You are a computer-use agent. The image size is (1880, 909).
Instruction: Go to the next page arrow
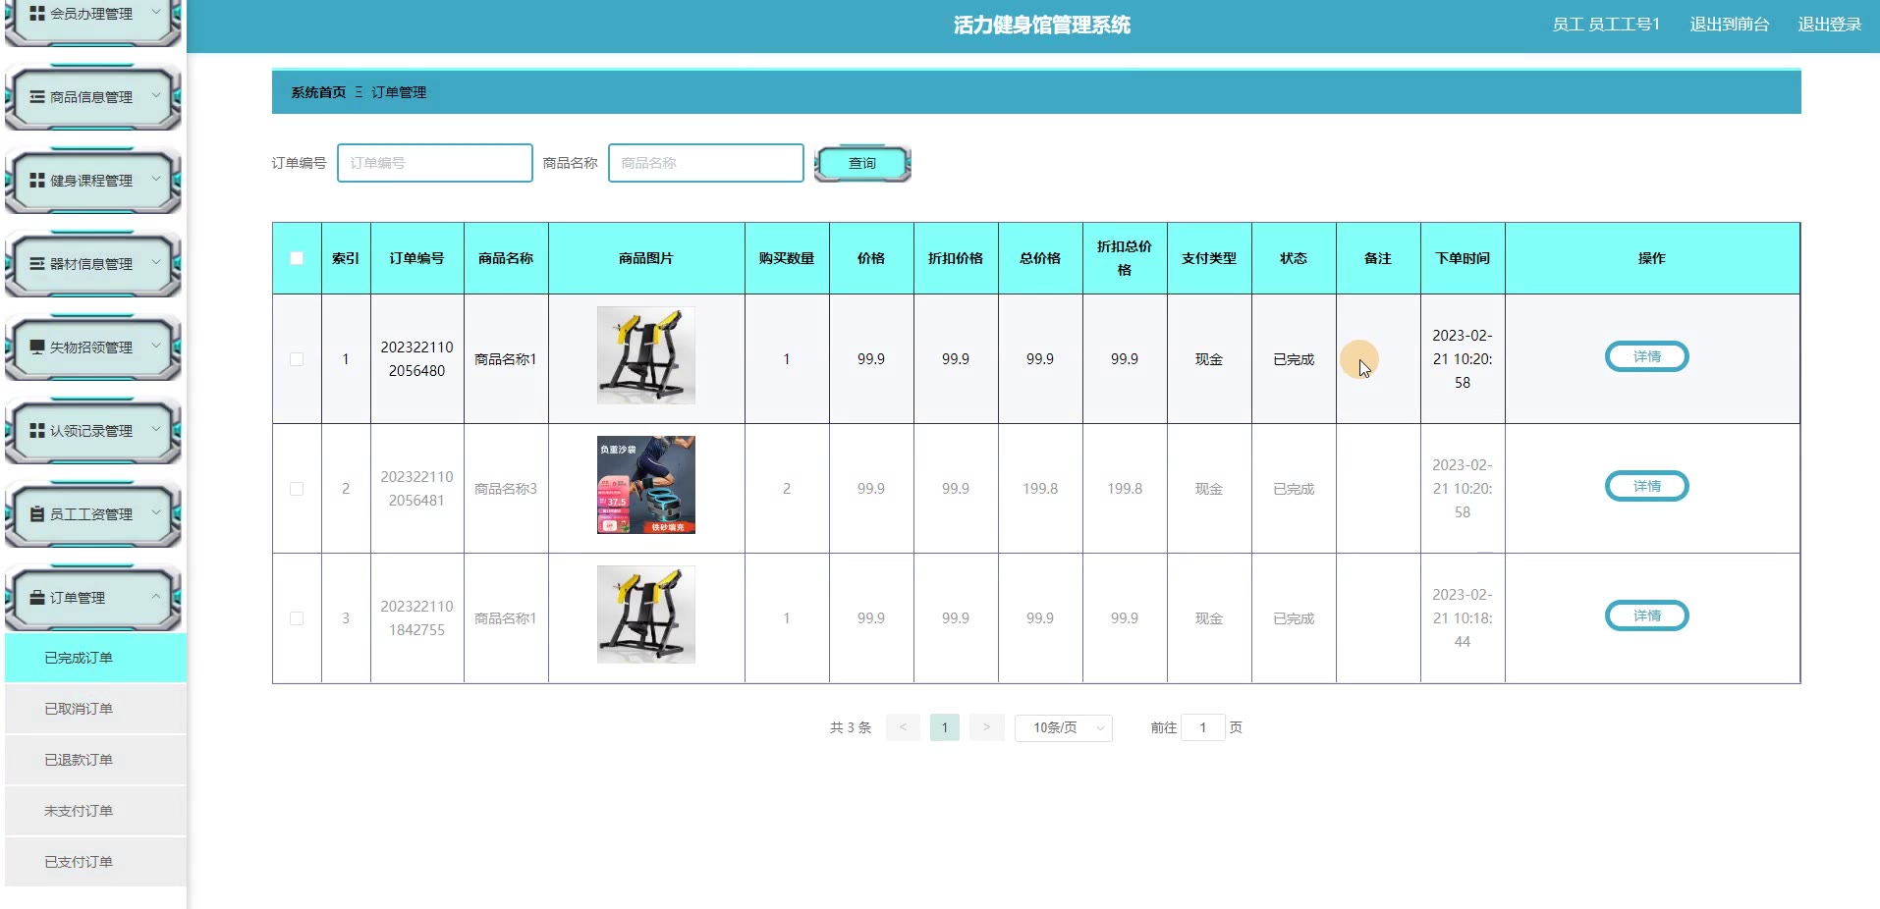click(x=986, y=727)
